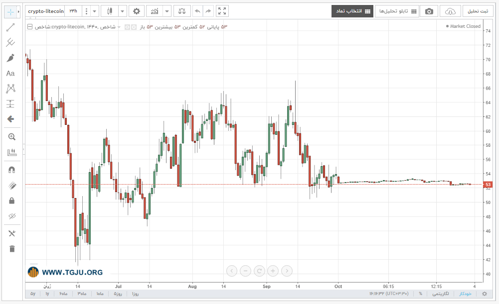This screenshot has width=499, height=304.
Task: Open the indicator templates dropdown arrow
Action: [167, 11]
